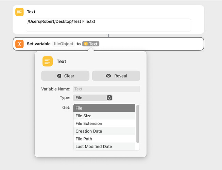Click the Variable Name text field
The image size is (222, 170).
click(x=107, y=89)
